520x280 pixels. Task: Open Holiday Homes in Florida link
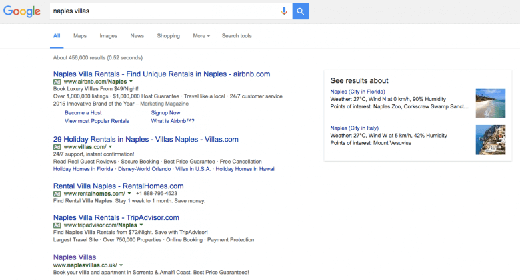(83, 169)
